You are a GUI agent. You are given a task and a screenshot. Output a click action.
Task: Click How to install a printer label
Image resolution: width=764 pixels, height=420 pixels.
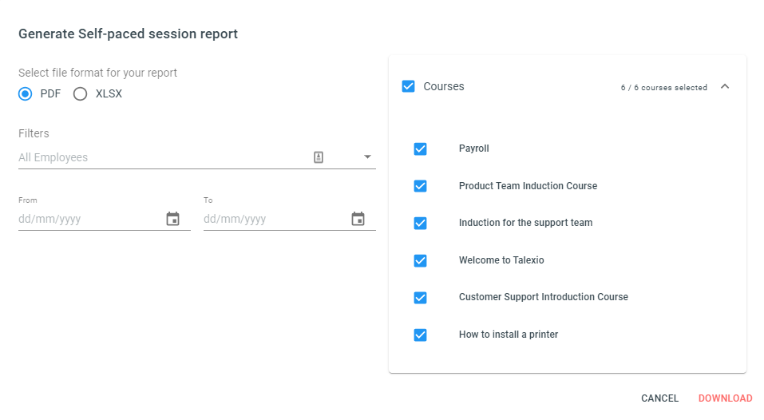pyautogui.click(x=509, y=335)
